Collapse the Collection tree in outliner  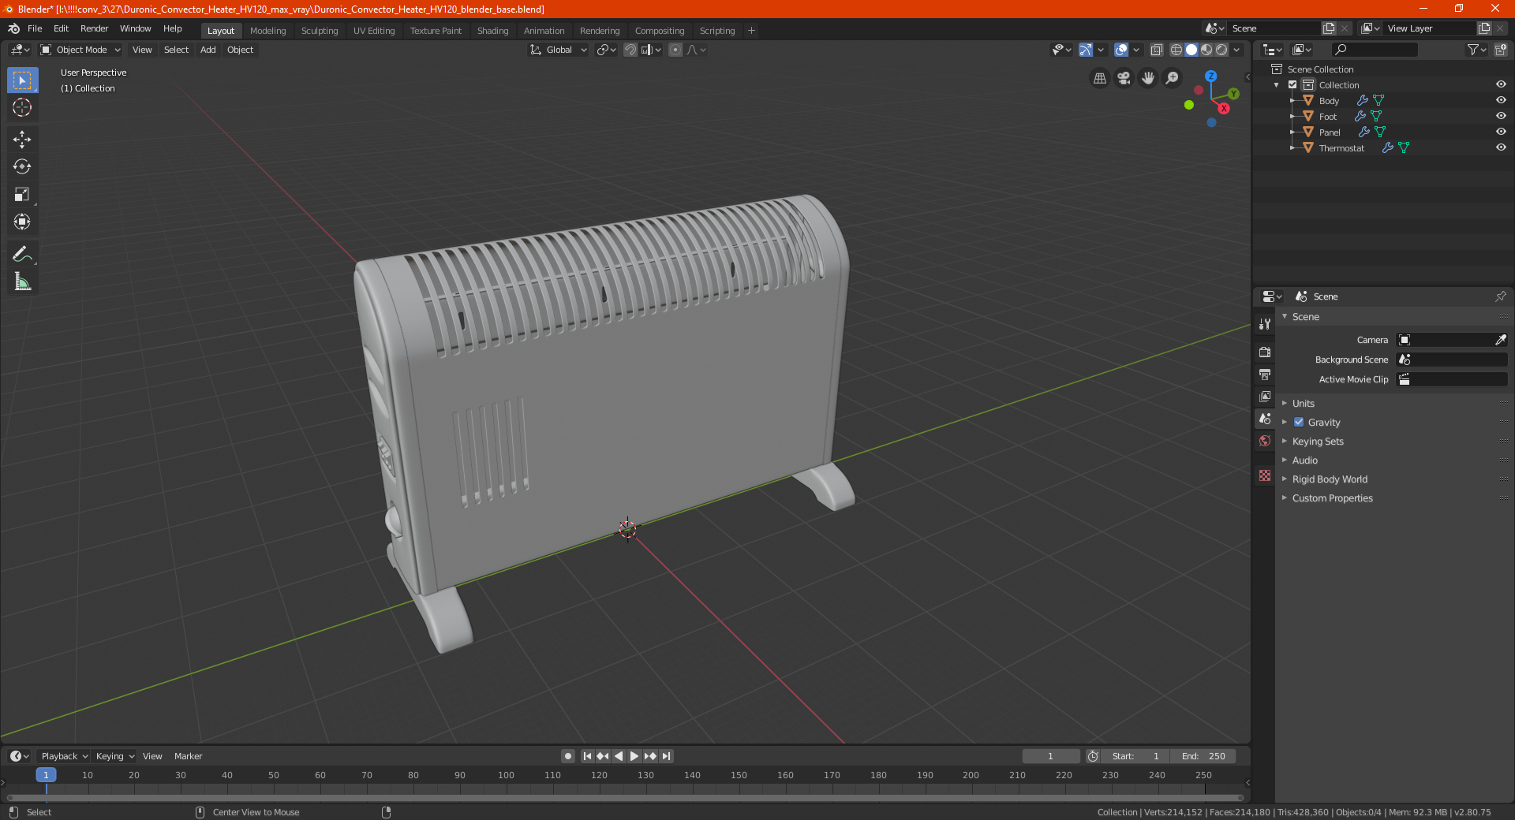(1277, 85)
